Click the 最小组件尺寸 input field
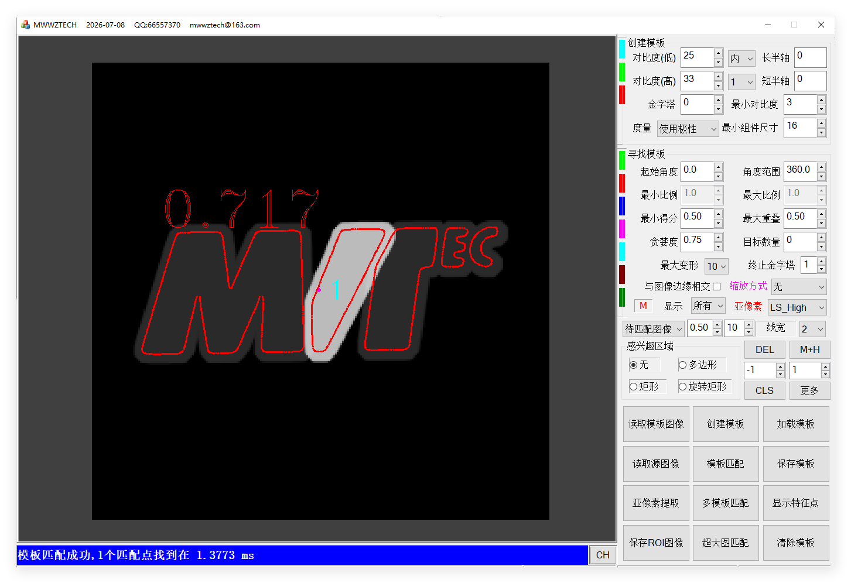The image size is (851, 583). pyautogui.click(x=800, y=128)
